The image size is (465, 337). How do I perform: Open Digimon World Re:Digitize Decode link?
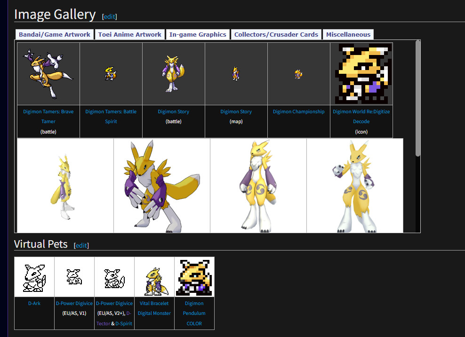coord(361,117)
